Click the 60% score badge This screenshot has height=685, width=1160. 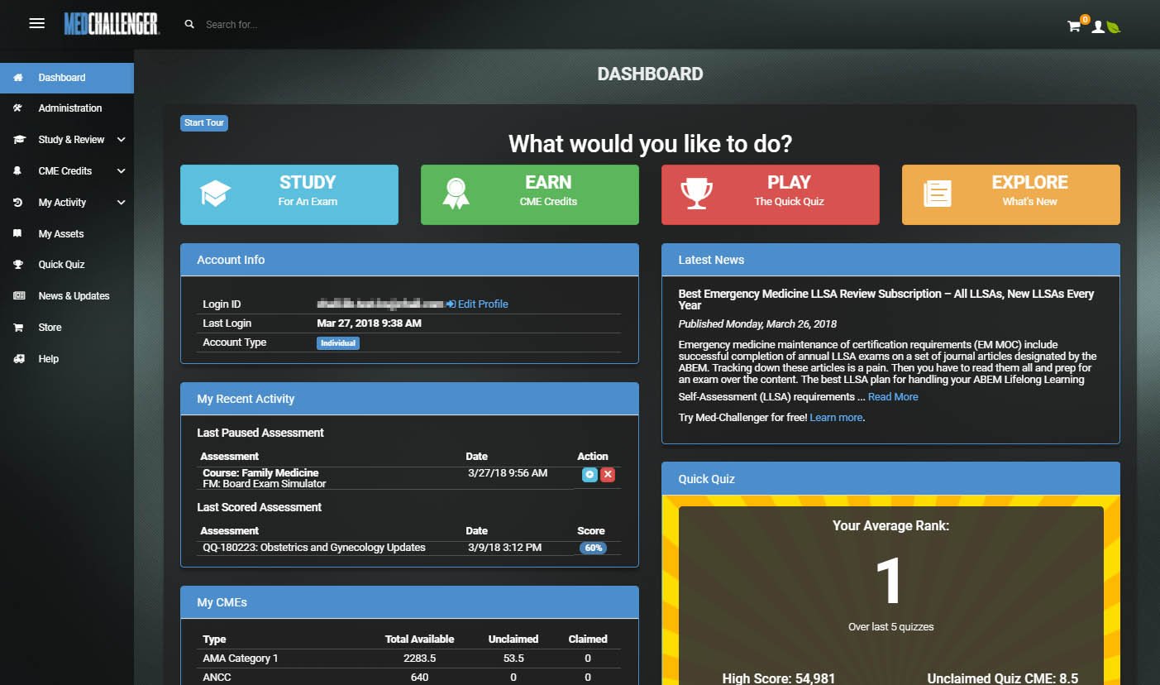point(593,548)
